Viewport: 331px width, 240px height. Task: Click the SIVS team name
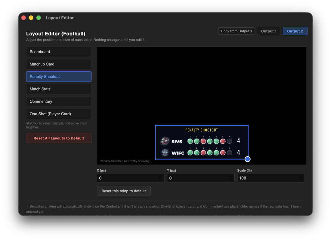(177, 142)
